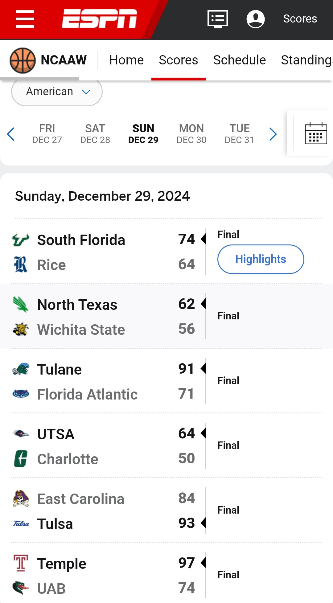333x603 pixels.
Task: Switch to the Home tab
Action: [x=126, y=60]
